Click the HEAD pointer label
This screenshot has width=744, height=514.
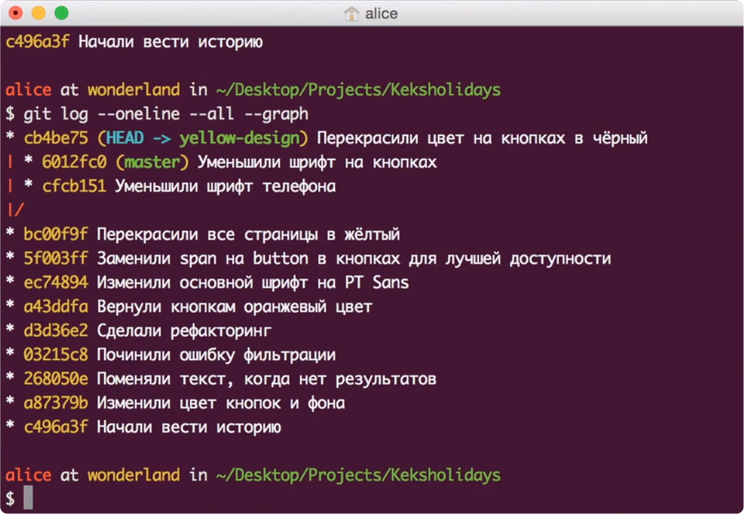125,138
